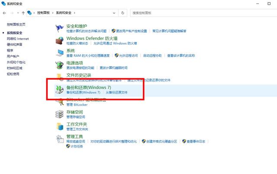Open 网络和 Internet category

coord(18,39)
